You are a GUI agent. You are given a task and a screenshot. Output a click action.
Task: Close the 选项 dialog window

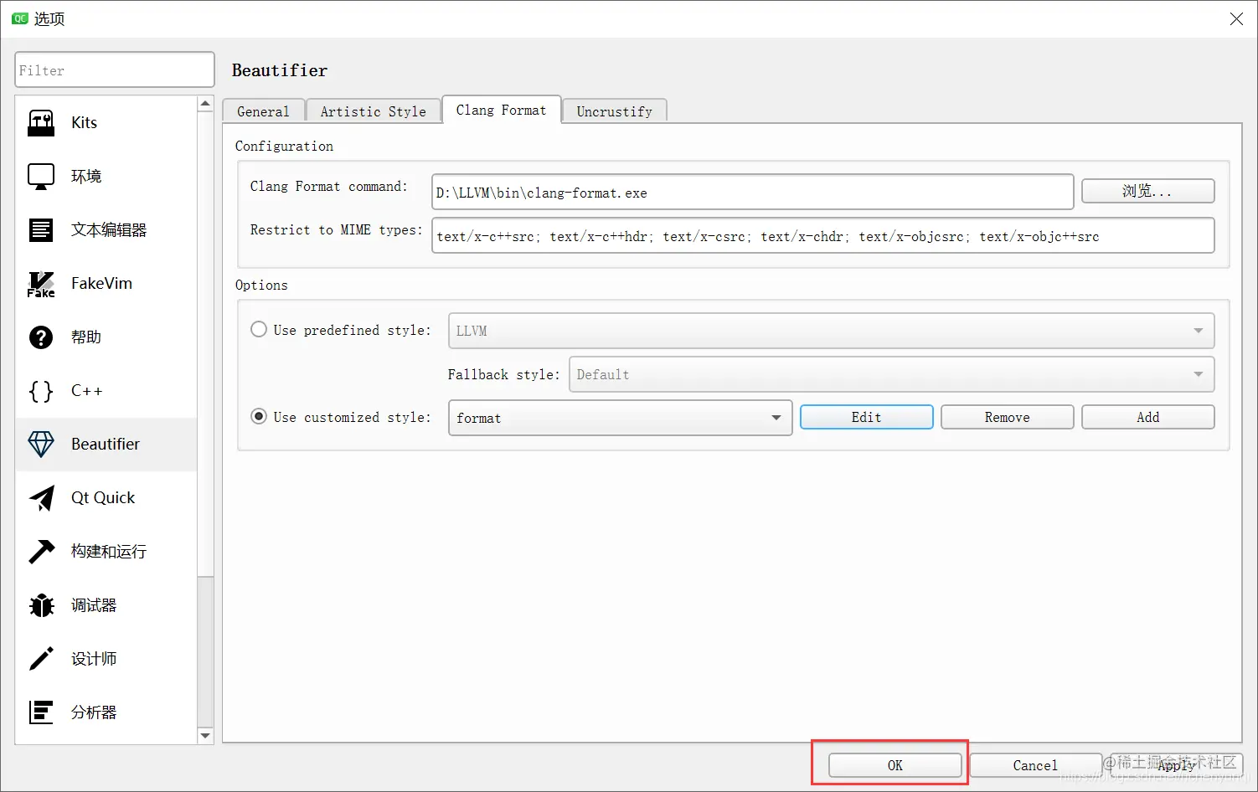click(1236, 18)
